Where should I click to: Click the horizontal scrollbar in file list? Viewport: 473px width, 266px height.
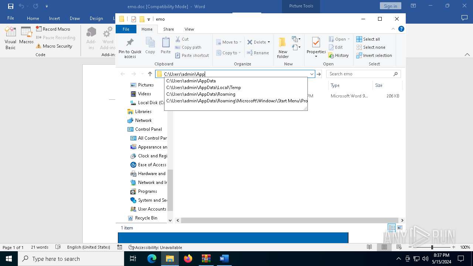pyautogui.click(x=290, y=220)
